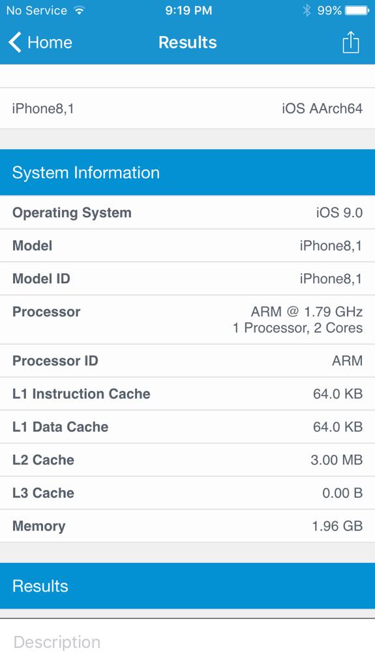Tap the battery indicator icon
The height and width of the screenshot is (668, 375).
tap(357, 10)
